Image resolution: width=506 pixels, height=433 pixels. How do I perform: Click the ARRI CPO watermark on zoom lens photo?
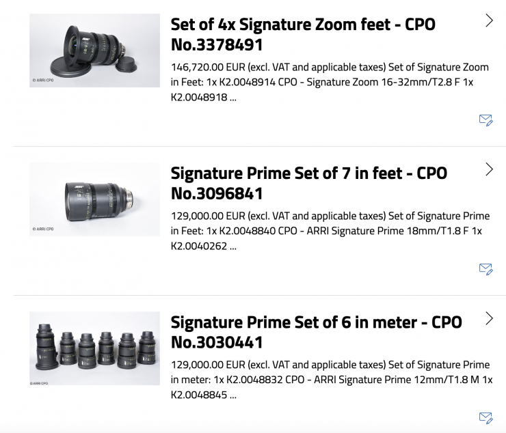tap(42, 81)
